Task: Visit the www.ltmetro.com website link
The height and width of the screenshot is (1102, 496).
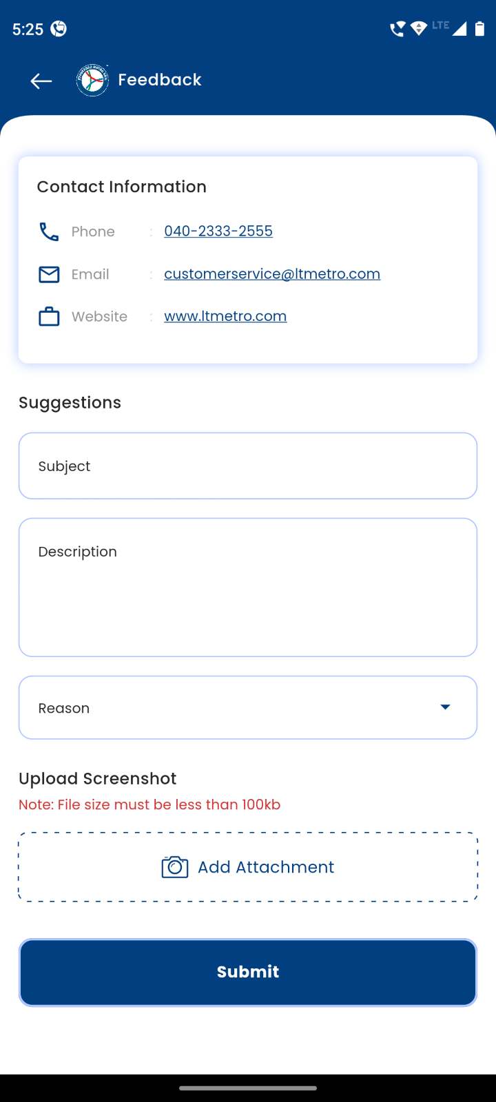Action: point(225,316)
